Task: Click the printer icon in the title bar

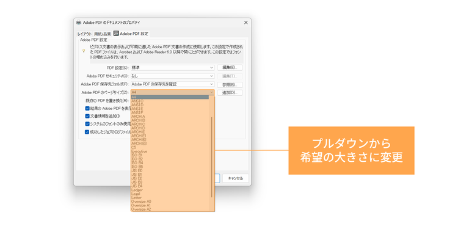Action: tap(79, 23)
